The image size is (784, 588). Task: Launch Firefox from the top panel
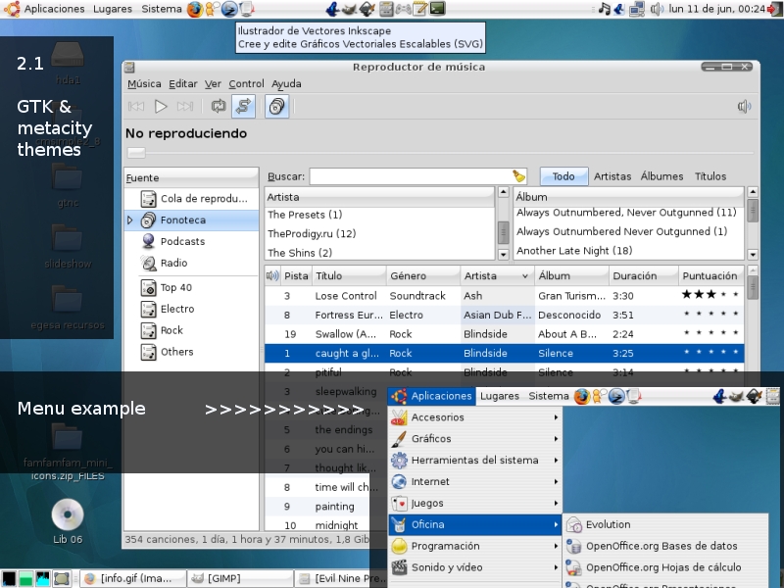pos(195,9)
